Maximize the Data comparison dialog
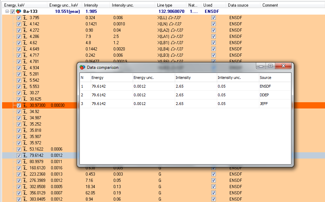This screenshot has width=325, height=202. coord(270,66)
